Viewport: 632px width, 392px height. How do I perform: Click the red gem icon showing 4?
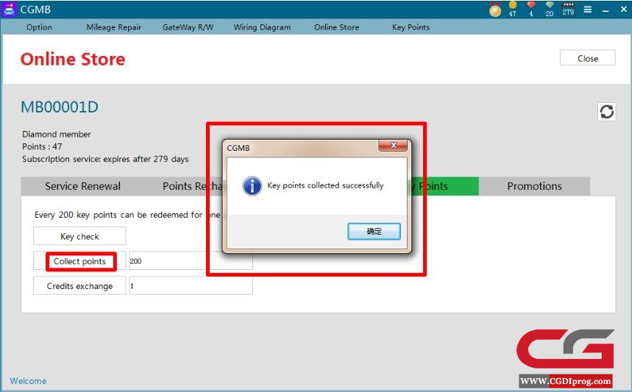coord(531,9)
